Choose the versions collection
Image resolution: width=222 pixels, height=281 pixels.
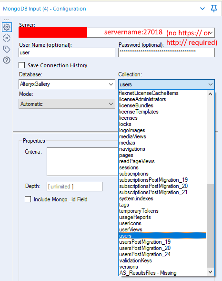click(x=162, y=267)
